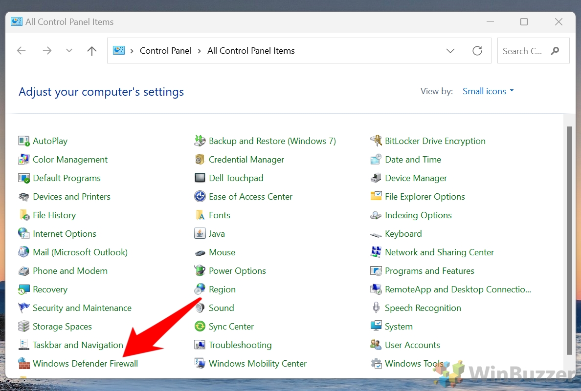Open the System link
581x391 pixels.
click(x=398, y=326)
